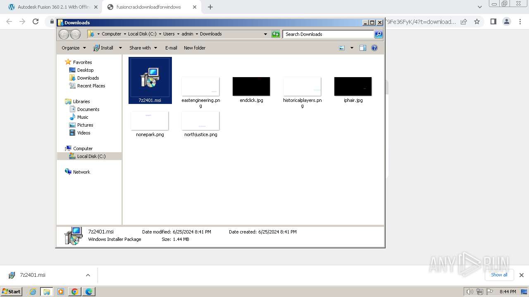Screen dimensions: 529x297
Task: Click the volume icon in system tray
Action: 469,292
